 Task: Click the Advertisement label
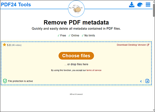(76, 94)
